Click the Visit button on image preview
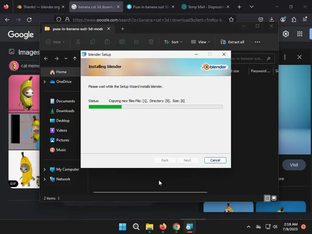Screen dimensions: 312x234 click(x=294, y=165)
